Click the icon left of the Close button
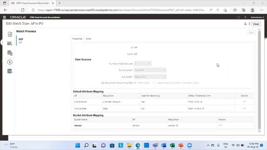Image resolution: width=267 pixels, height=150 pixels. click(245, 24)
